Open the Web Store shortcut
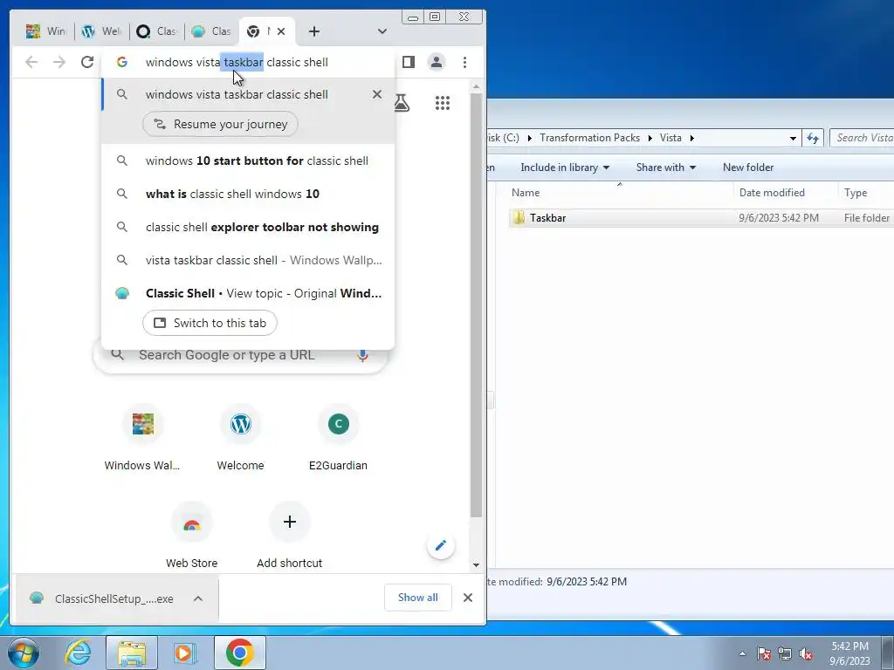The width and height of the screenshot is (894, 670). pyautogui.click(x=191, y=537)
